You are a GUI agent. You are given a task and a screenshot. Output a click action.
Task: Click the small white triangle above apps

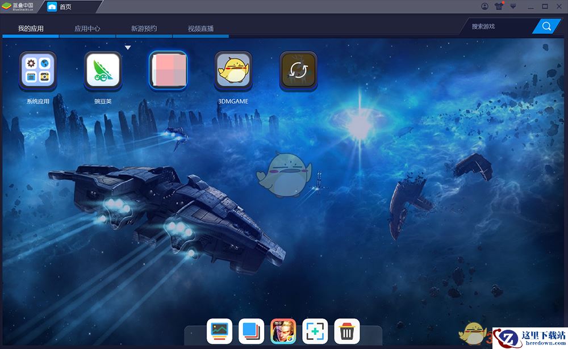[x=128, y=48]
